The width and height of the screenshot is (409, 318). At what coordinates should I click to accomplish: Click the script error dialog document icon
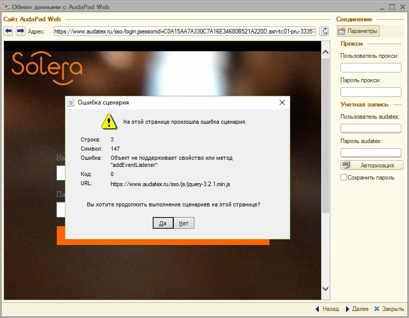point(71,102)
